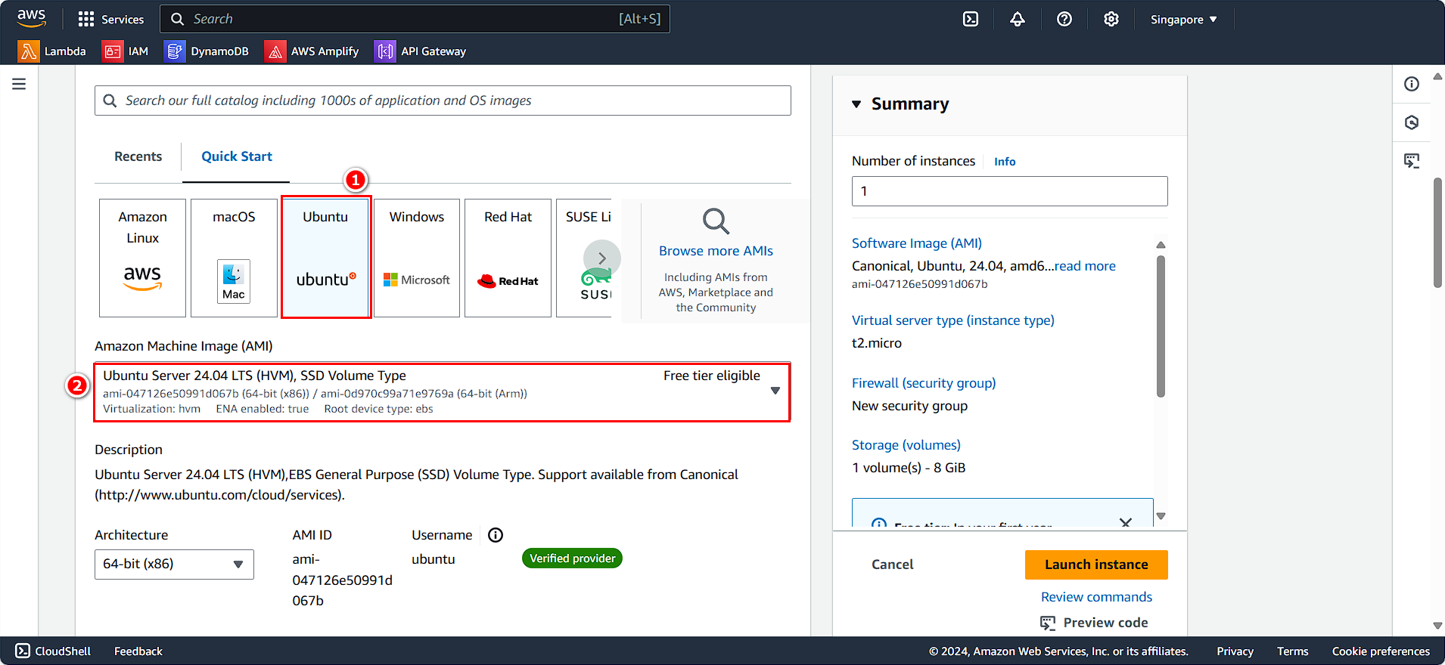The image size is (1445, 665).
Task: Click the Launch instance button
Action: click(1096, 564)
